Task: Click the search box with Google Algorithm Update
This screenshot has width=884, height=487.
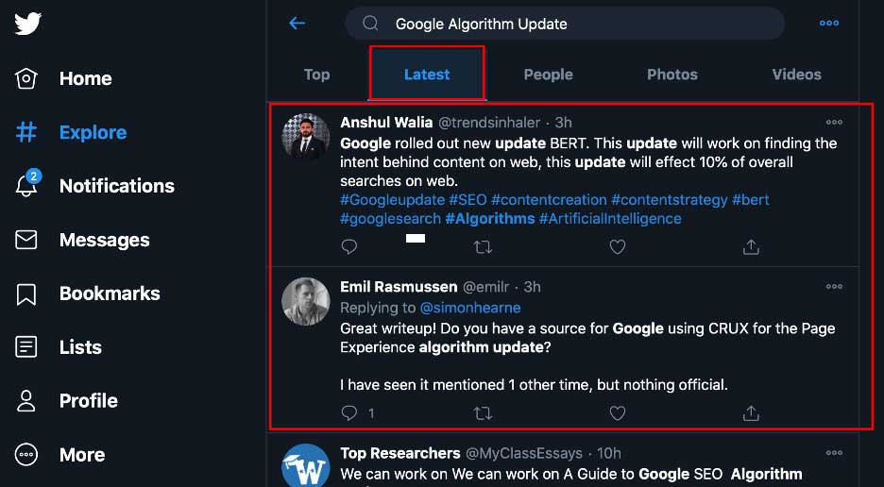Action: coord(565,23)
